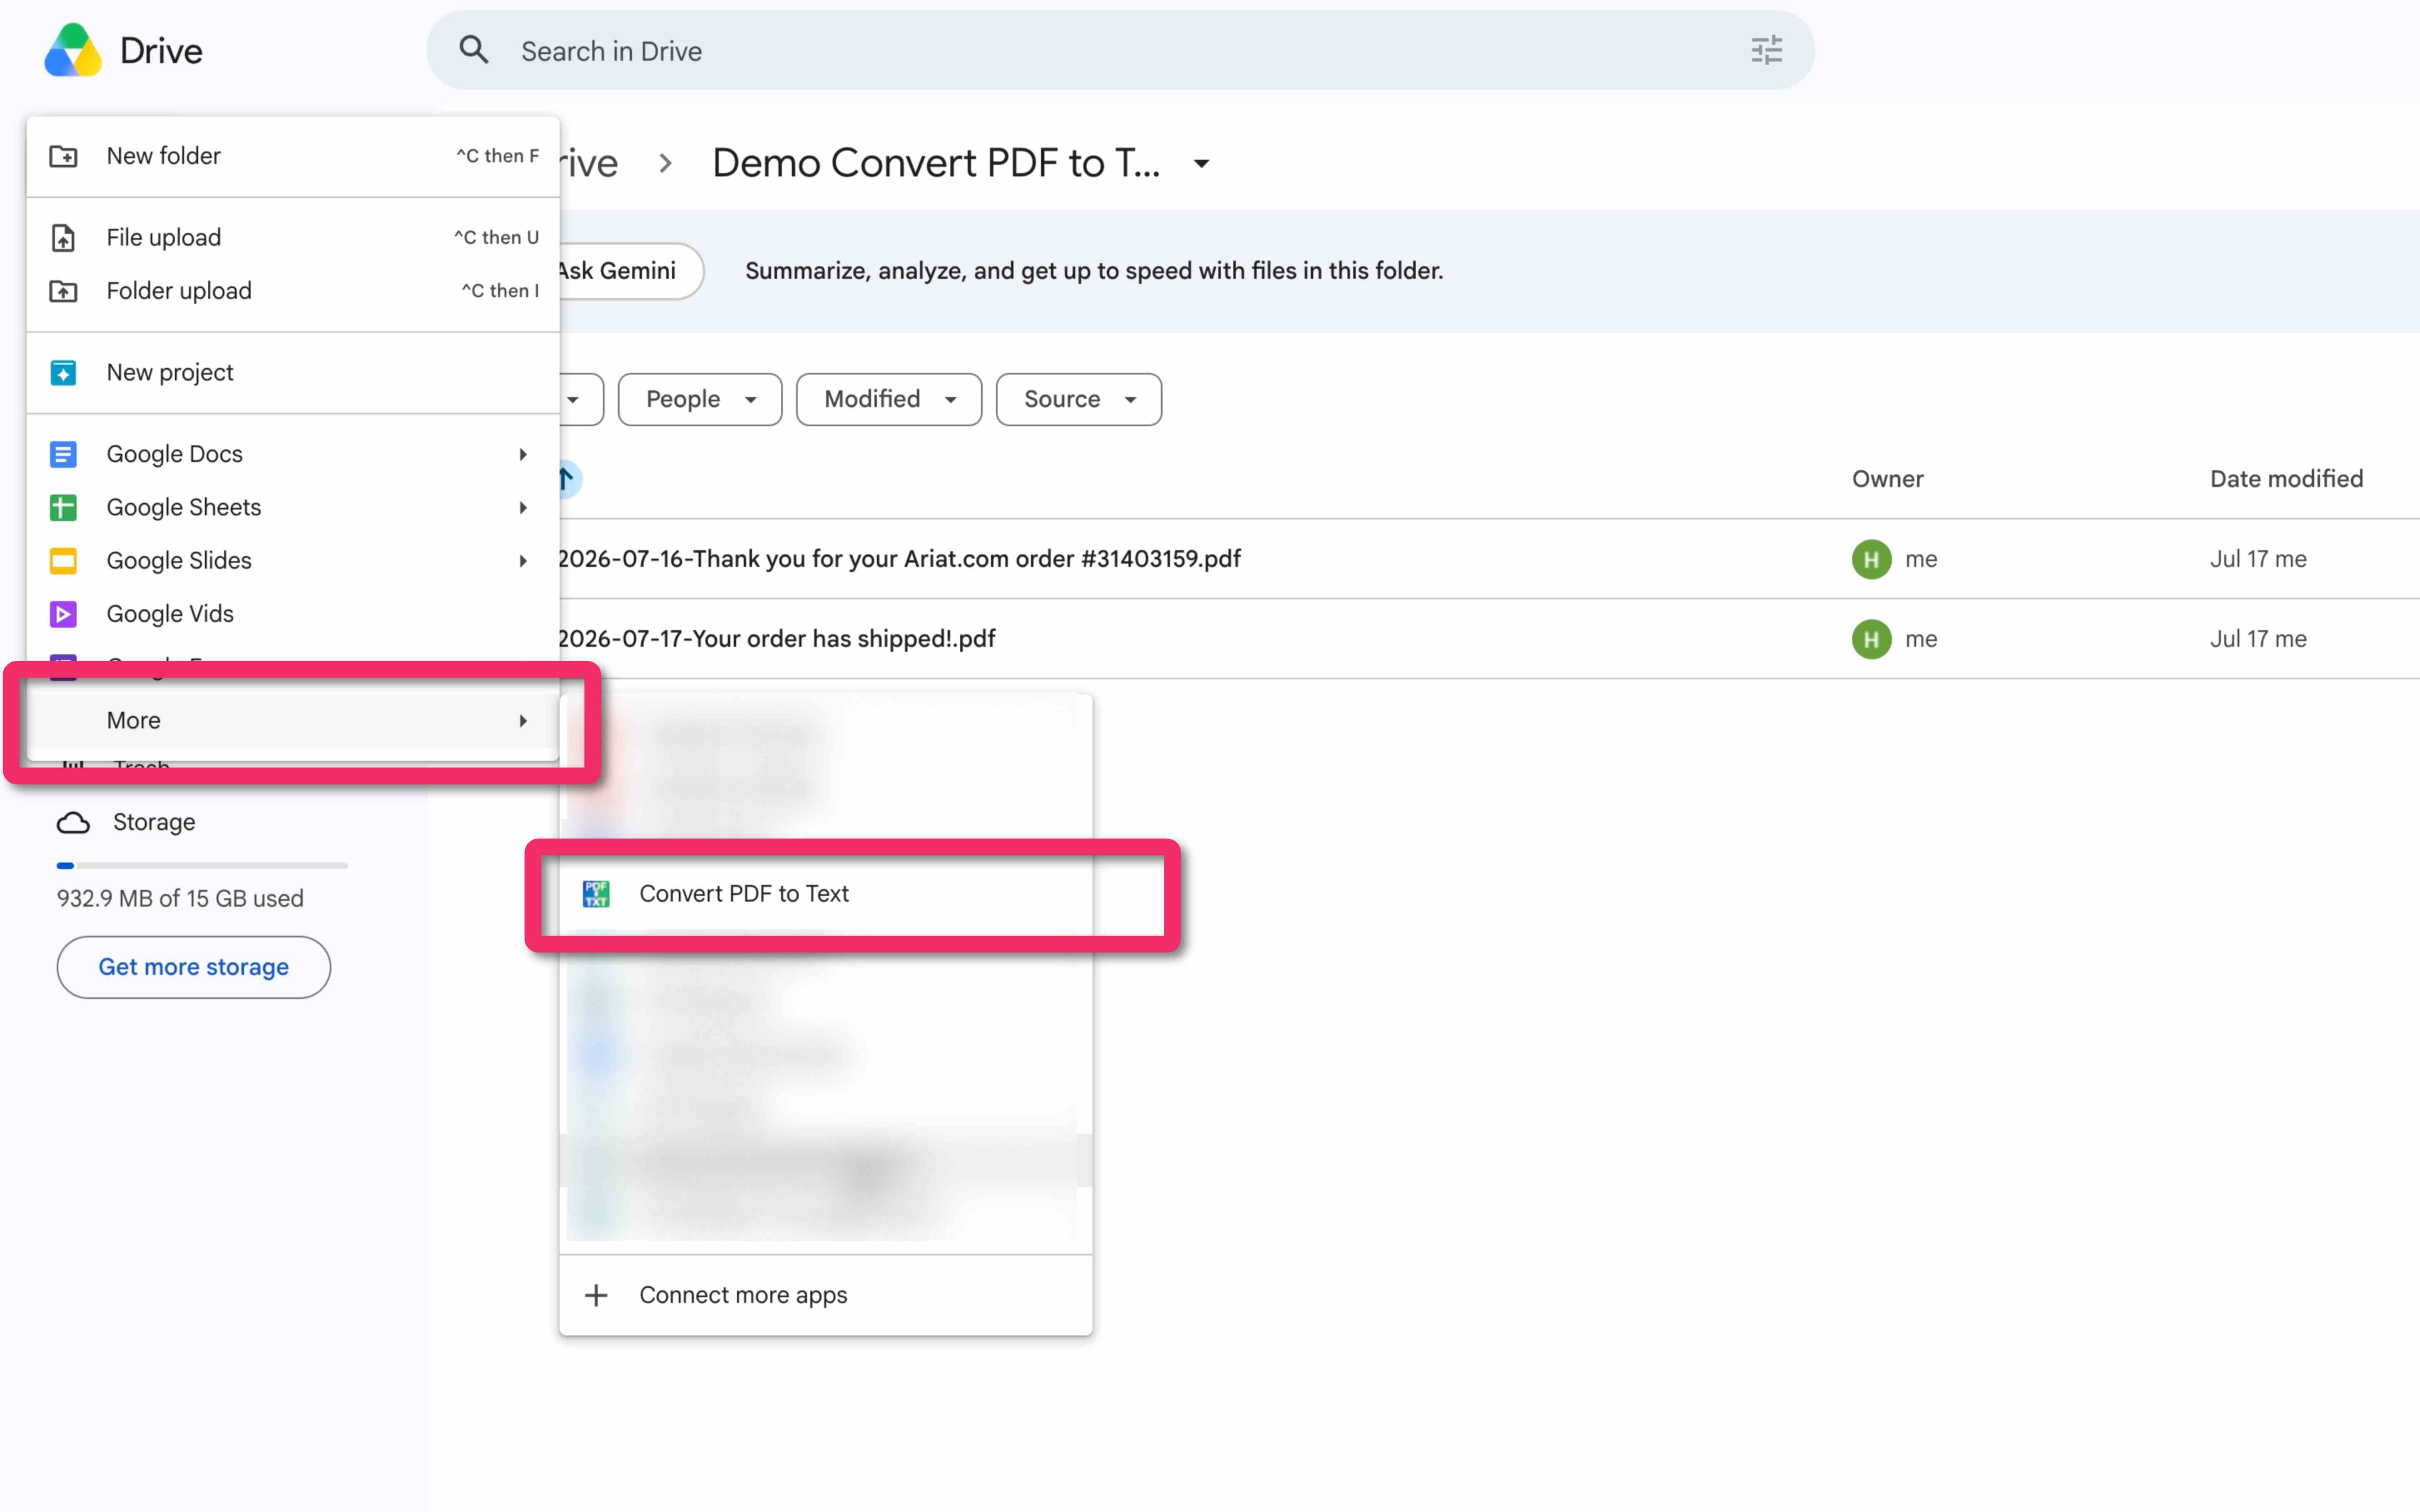Click the Demo Convert PDF to T... breadcrumb
Image resolution: width=2420 pixels, height=1512 pixels.
pyautogui.click(x=936, y=163)
